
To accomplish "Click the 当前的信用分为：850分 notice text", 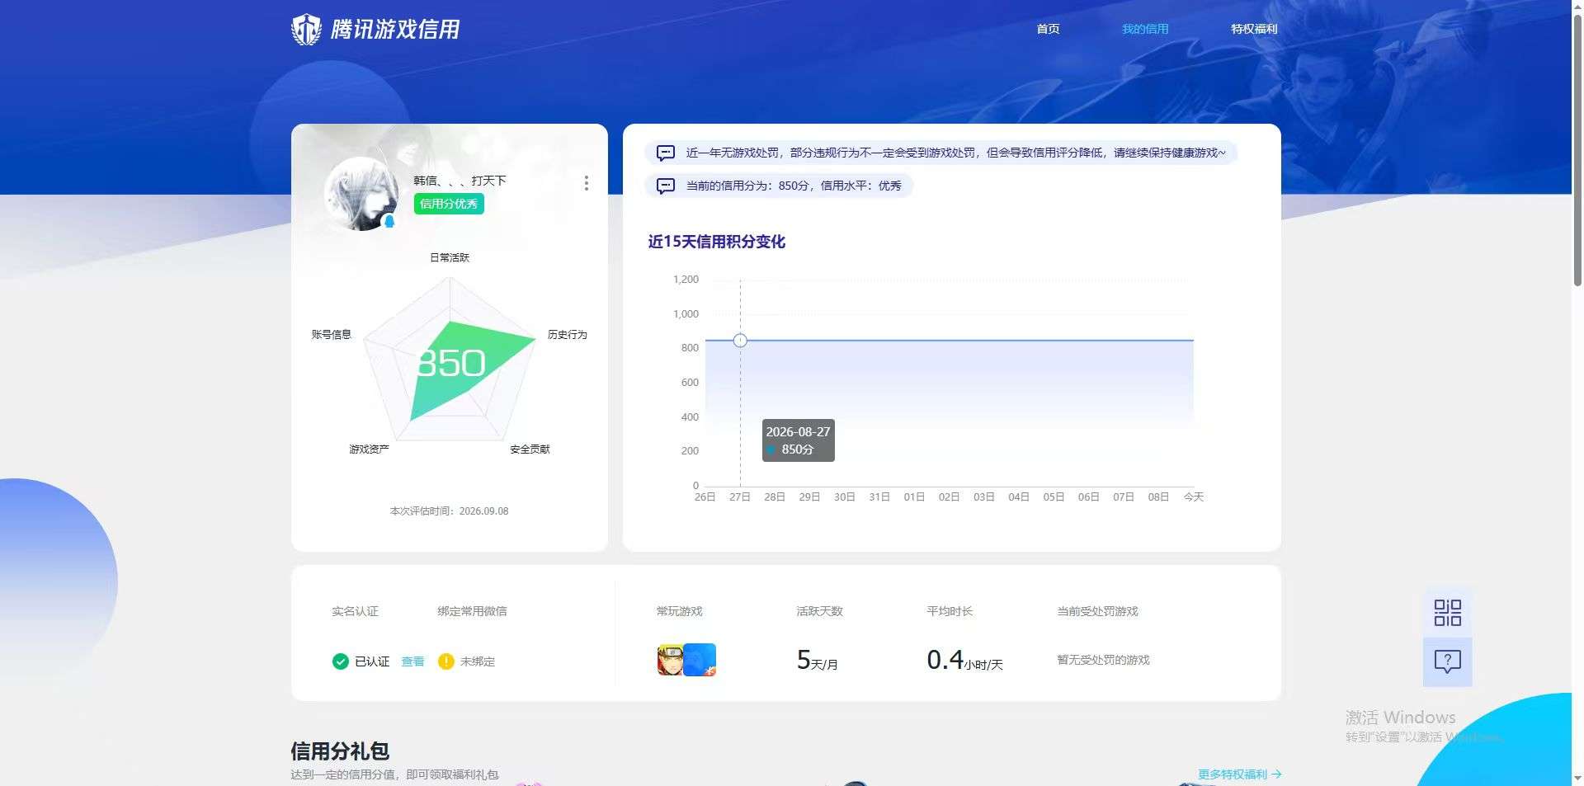I will 794,186.
